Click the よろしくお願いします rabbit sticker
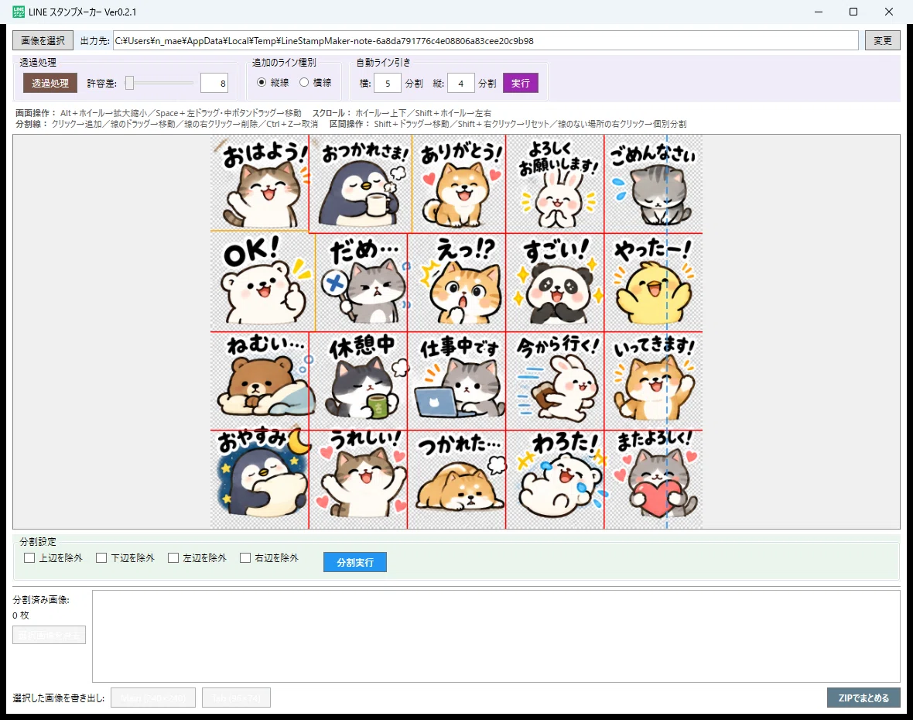The image size is (913, 720). point(555,184)
